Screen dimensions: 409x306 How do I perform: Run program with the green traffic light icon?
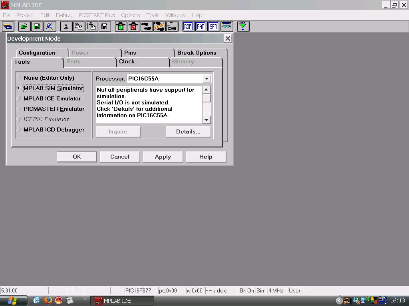(121, 27)
